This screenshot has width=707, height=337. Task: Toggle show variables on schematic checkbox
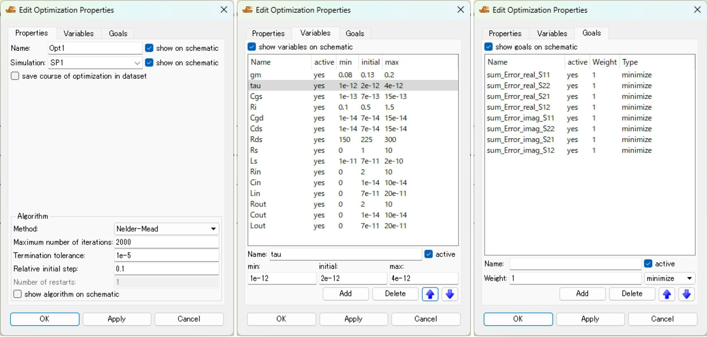(252, 47)
